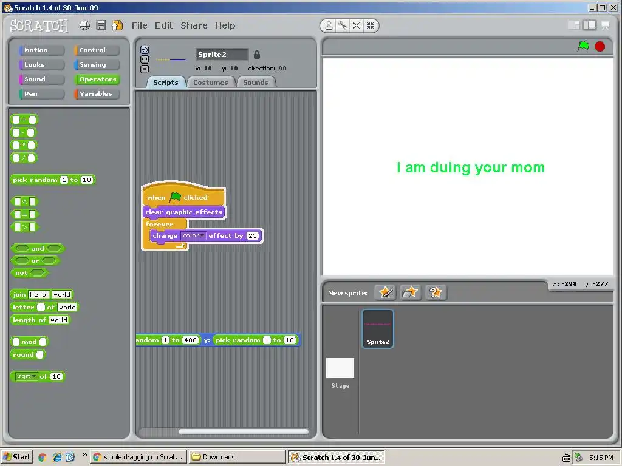Click the green stage text sprite
The height and width of the screenshot is (466, 622).
(471, 167)
